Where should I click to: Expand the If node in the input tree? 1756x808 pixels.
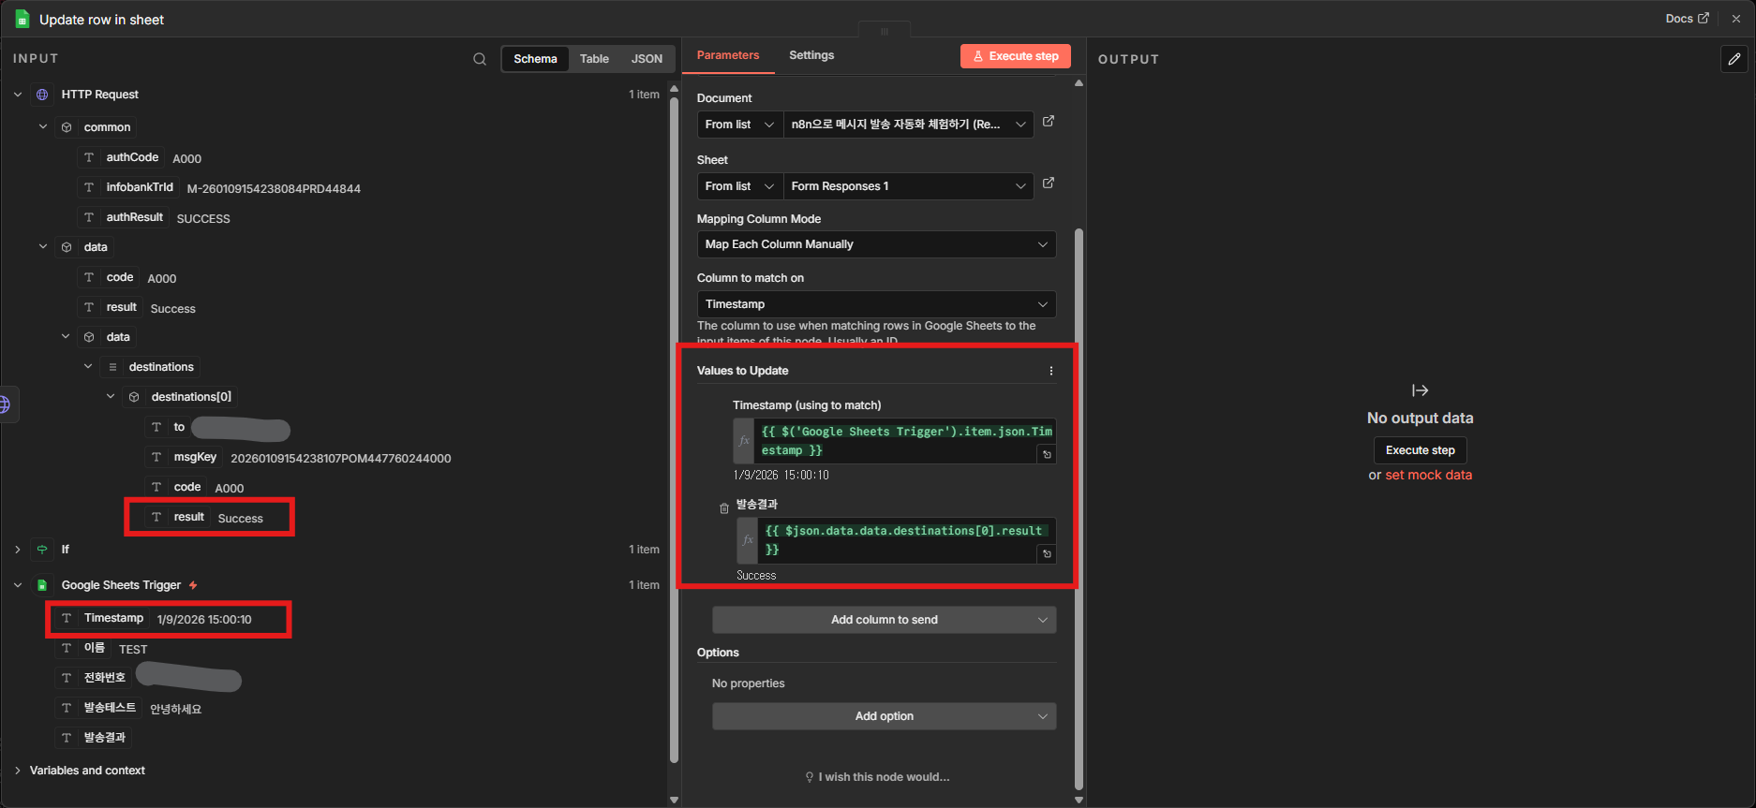tap(18, 550)
